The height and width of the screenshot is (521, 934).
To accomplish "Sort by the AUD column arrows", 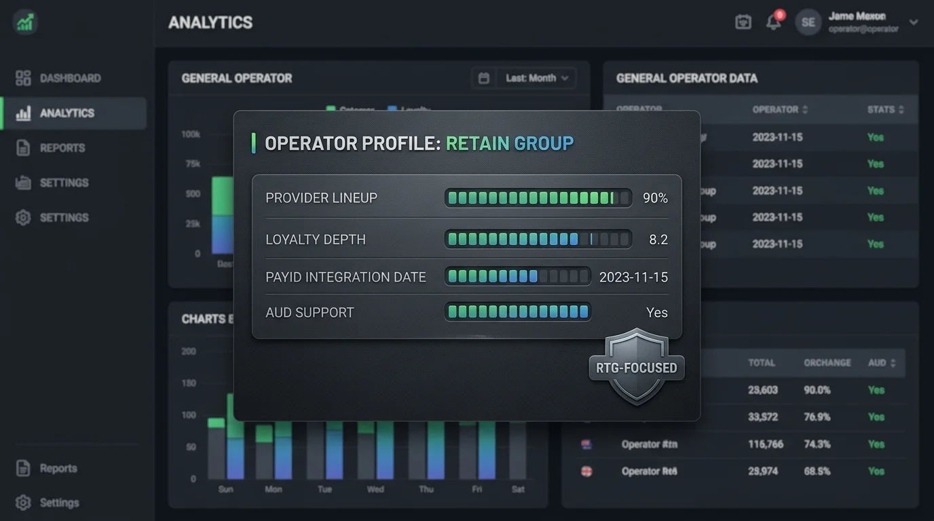I will coord(893,363).
